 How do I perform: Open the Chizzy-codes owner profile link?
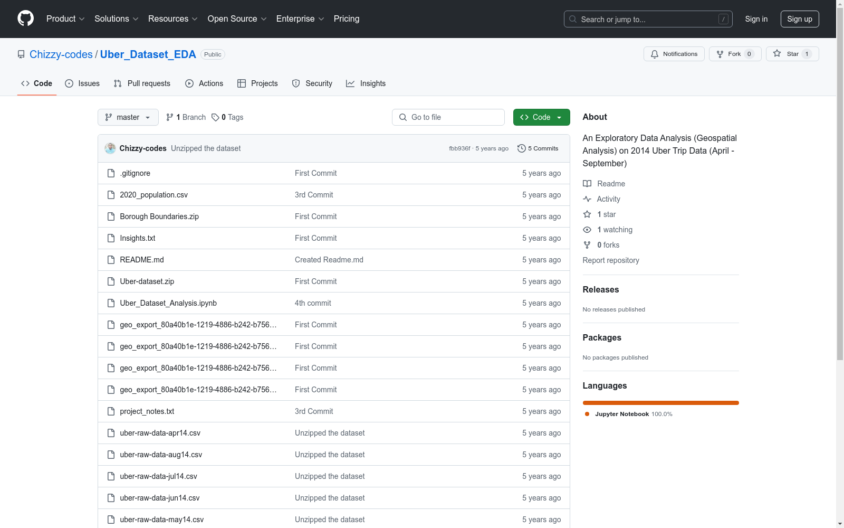click(x=61, y=54)
